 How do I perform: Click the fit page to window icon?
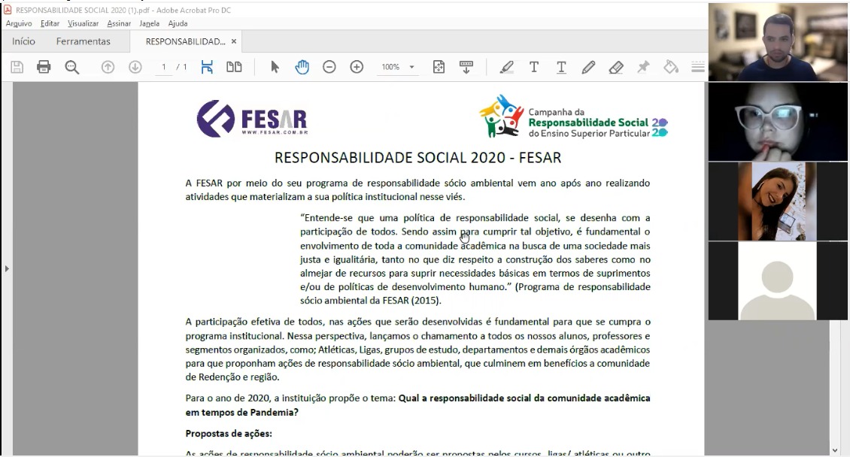click(x=439, y=67)
